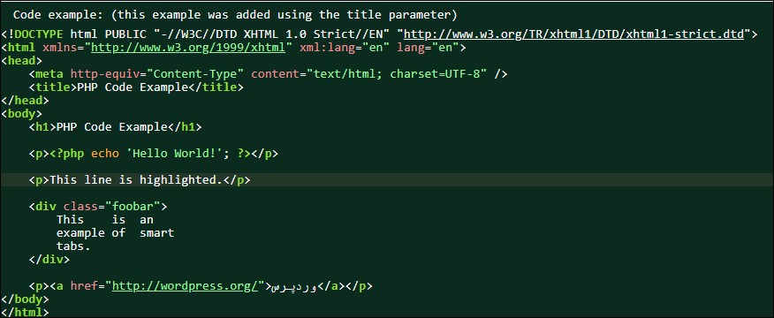Click the opening html tag
The height and width of the screenshot is (318, 774).
click(x=18, y=48)
